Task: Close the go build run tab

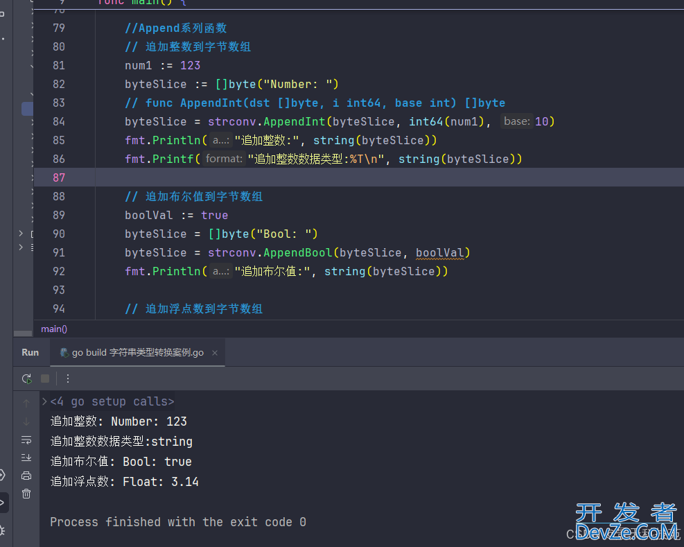Action: (x=215, y=353)
